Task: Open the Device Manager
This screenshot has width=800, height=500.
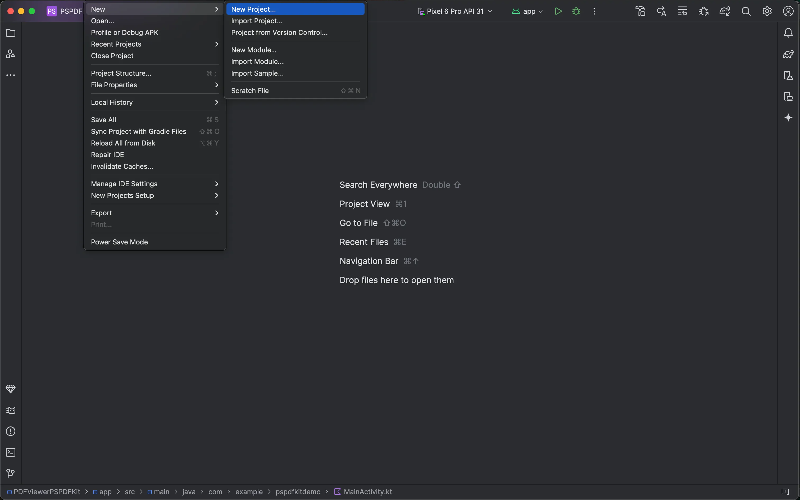Action: click(788, 75)
